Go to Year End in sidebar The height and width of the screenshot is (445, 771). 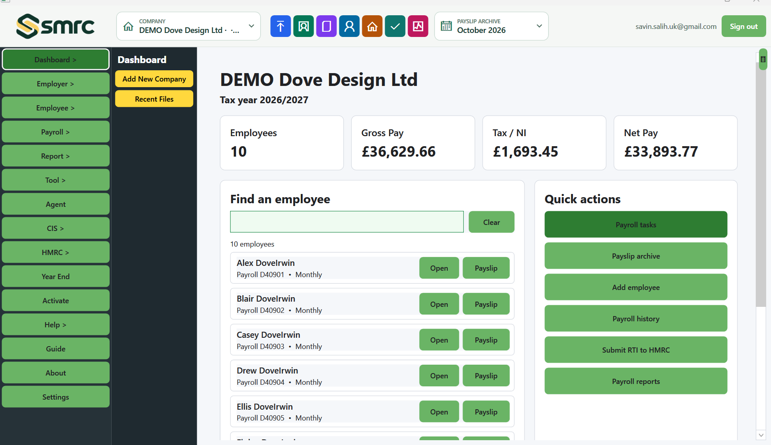coord(55,276)
